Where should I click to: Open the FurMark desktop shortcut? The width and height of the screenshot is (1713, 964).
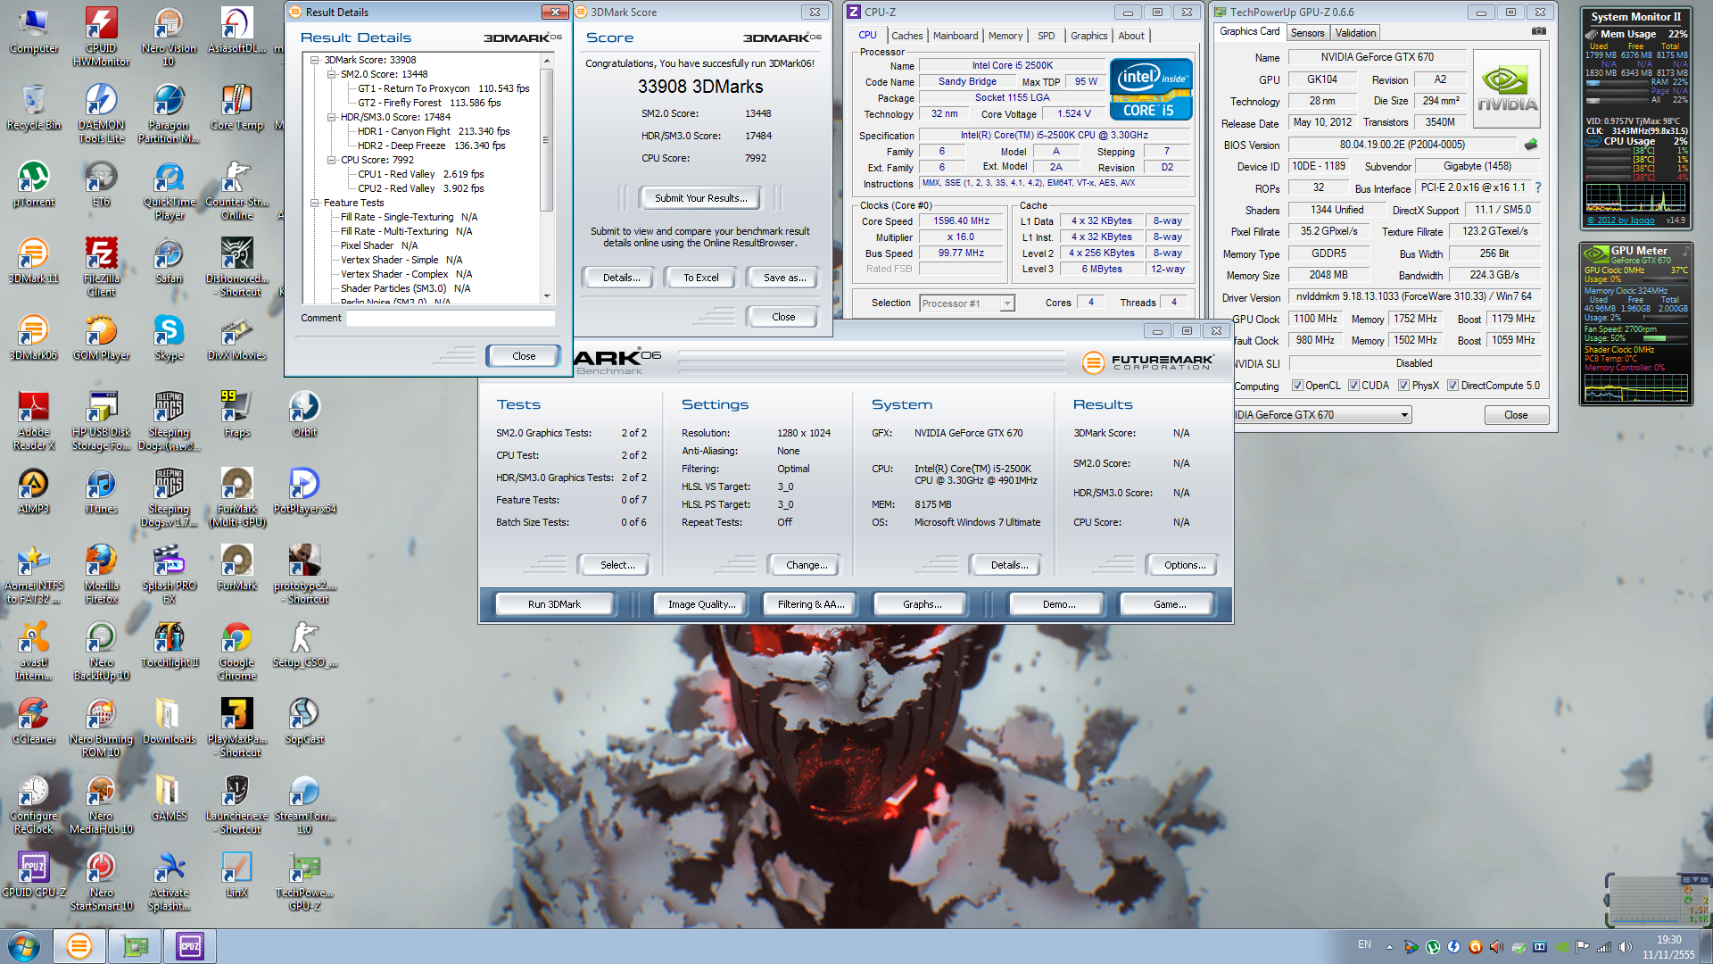point(236,561)
